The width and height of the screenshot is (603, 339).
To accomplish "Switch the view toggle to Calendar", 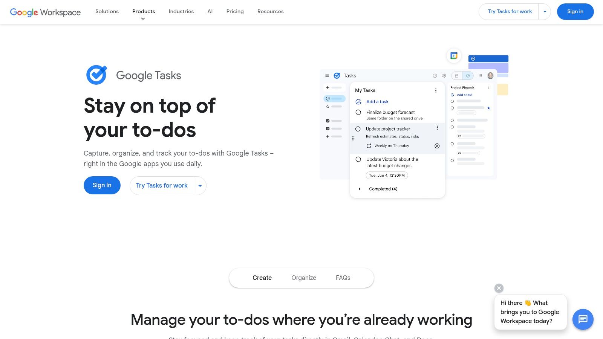I will pos(456,76).
